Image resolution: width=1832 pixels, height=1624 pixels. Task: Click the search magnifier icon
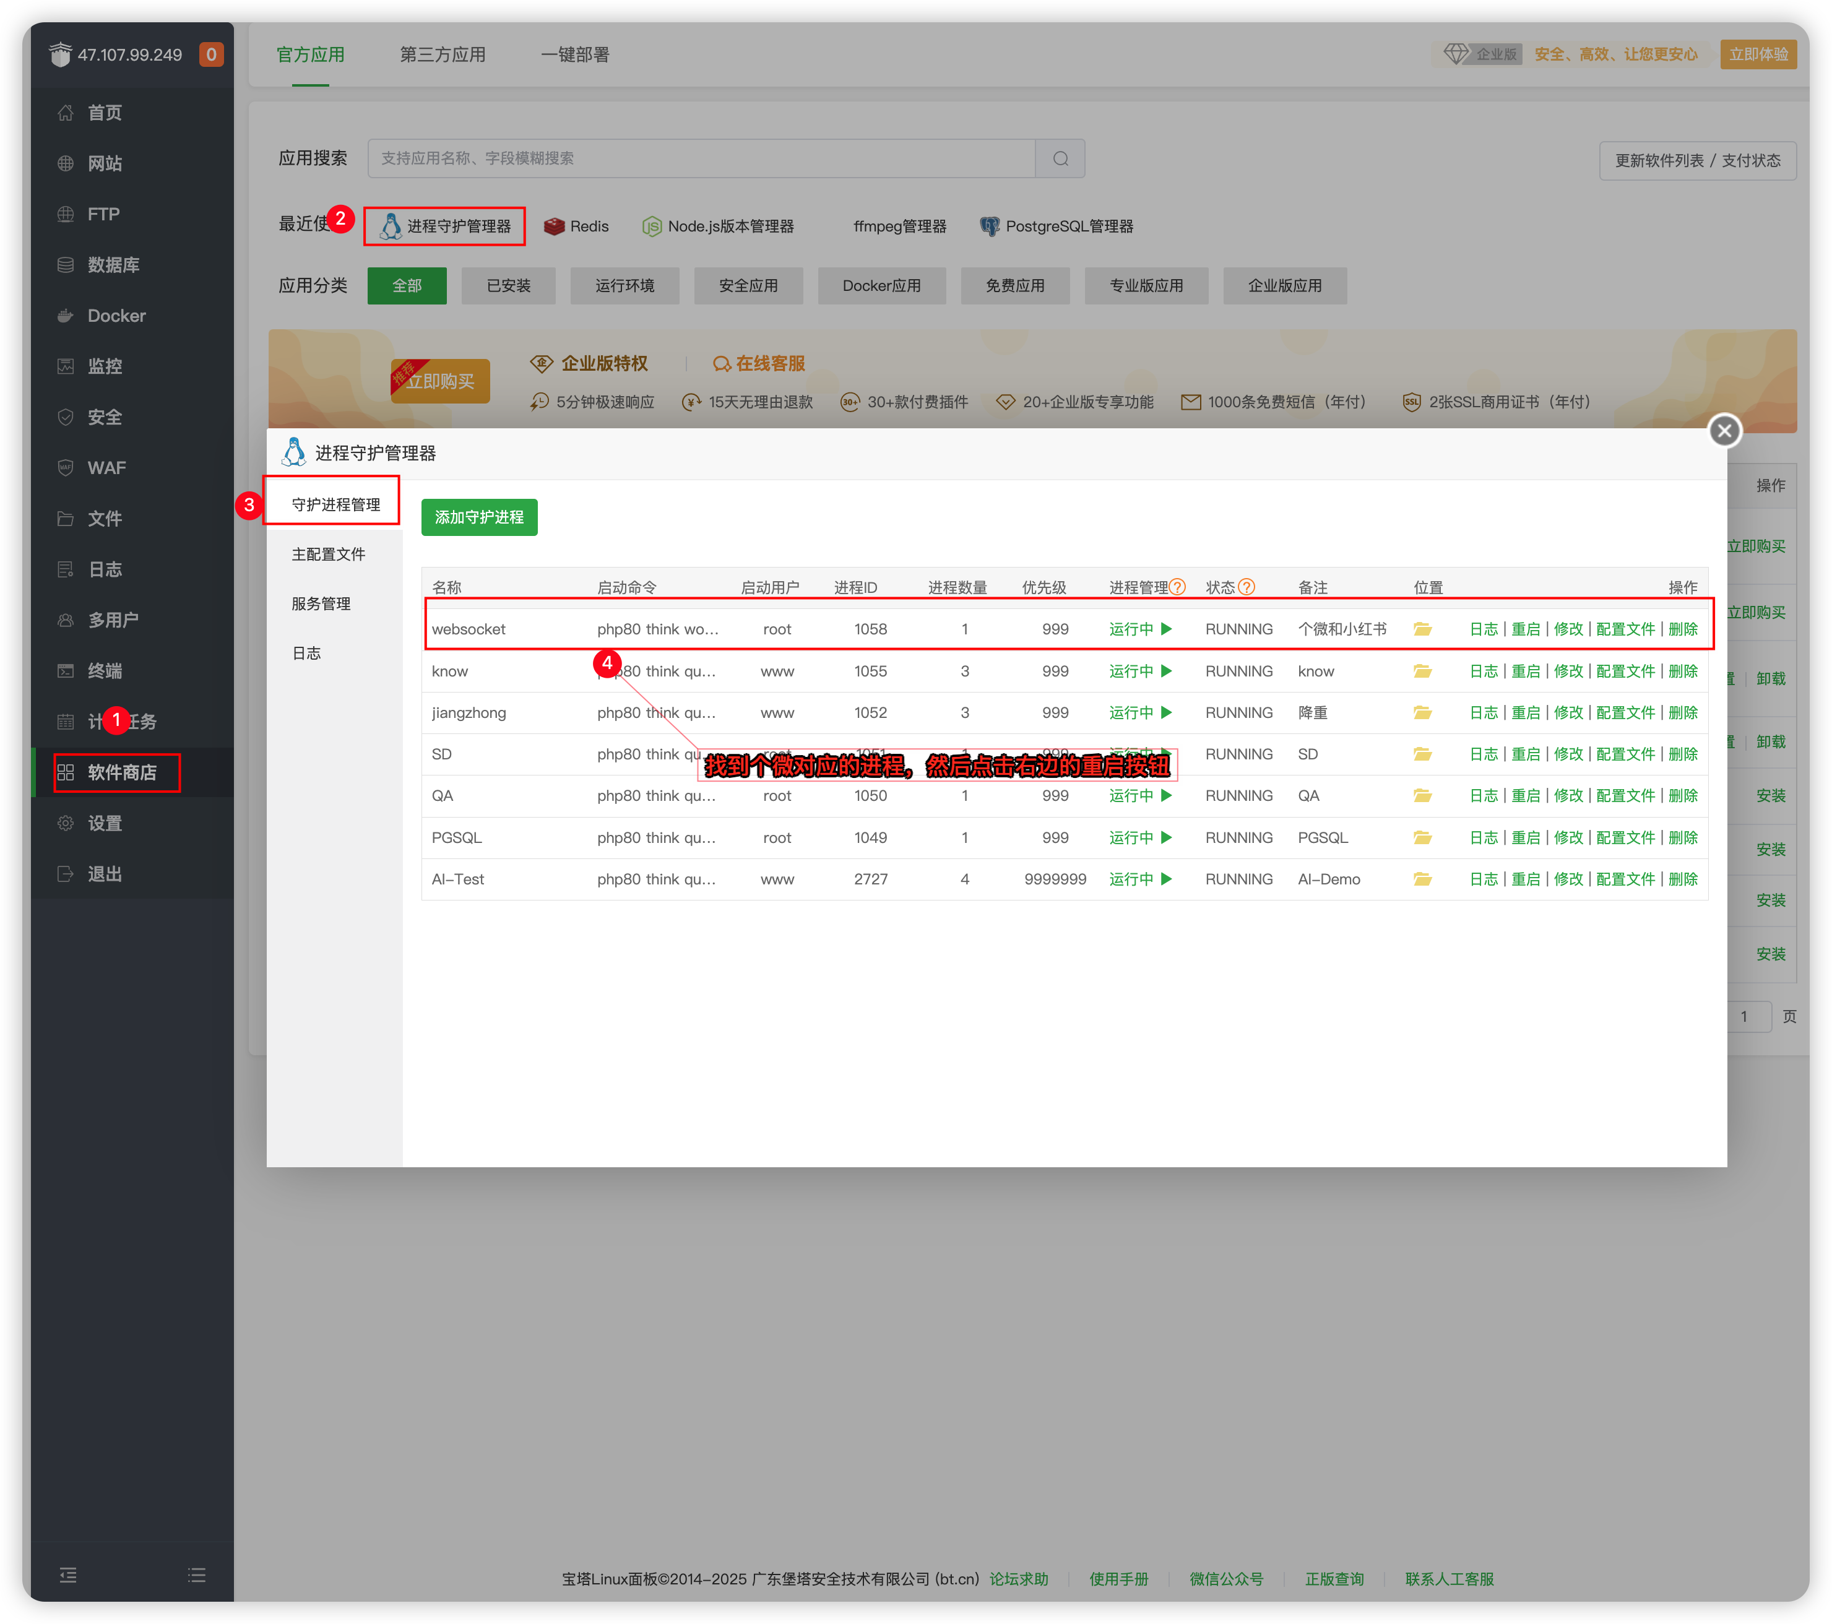[x=1060, y=158]
